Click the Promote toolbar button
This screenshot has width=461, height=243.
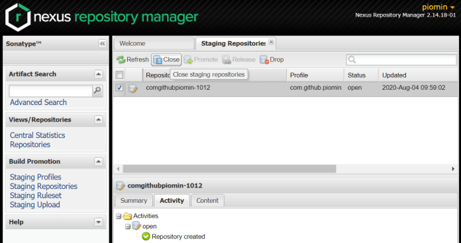point(201,60)
